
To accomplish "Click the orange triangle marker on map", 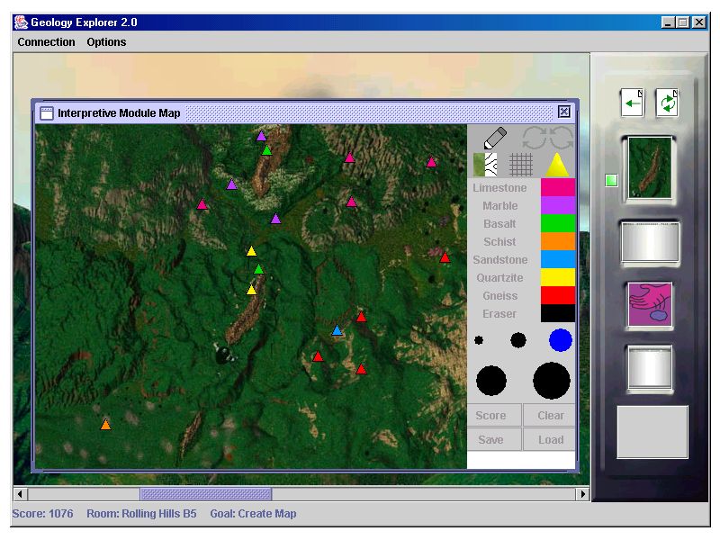I will pos(105,425).
